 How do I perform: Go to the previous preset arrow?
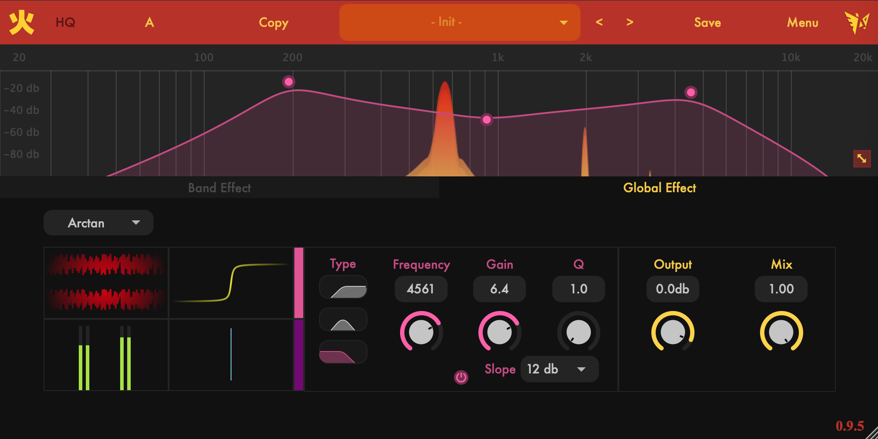(x=599, y=22)
